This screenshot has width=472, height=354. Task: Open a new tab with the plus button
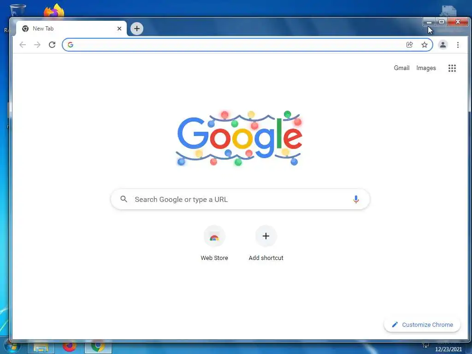coord(136,29)
